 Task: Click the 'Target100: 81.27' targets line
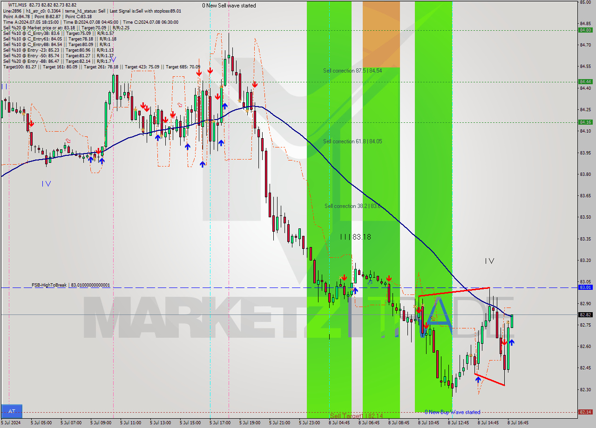coord(102,67)
